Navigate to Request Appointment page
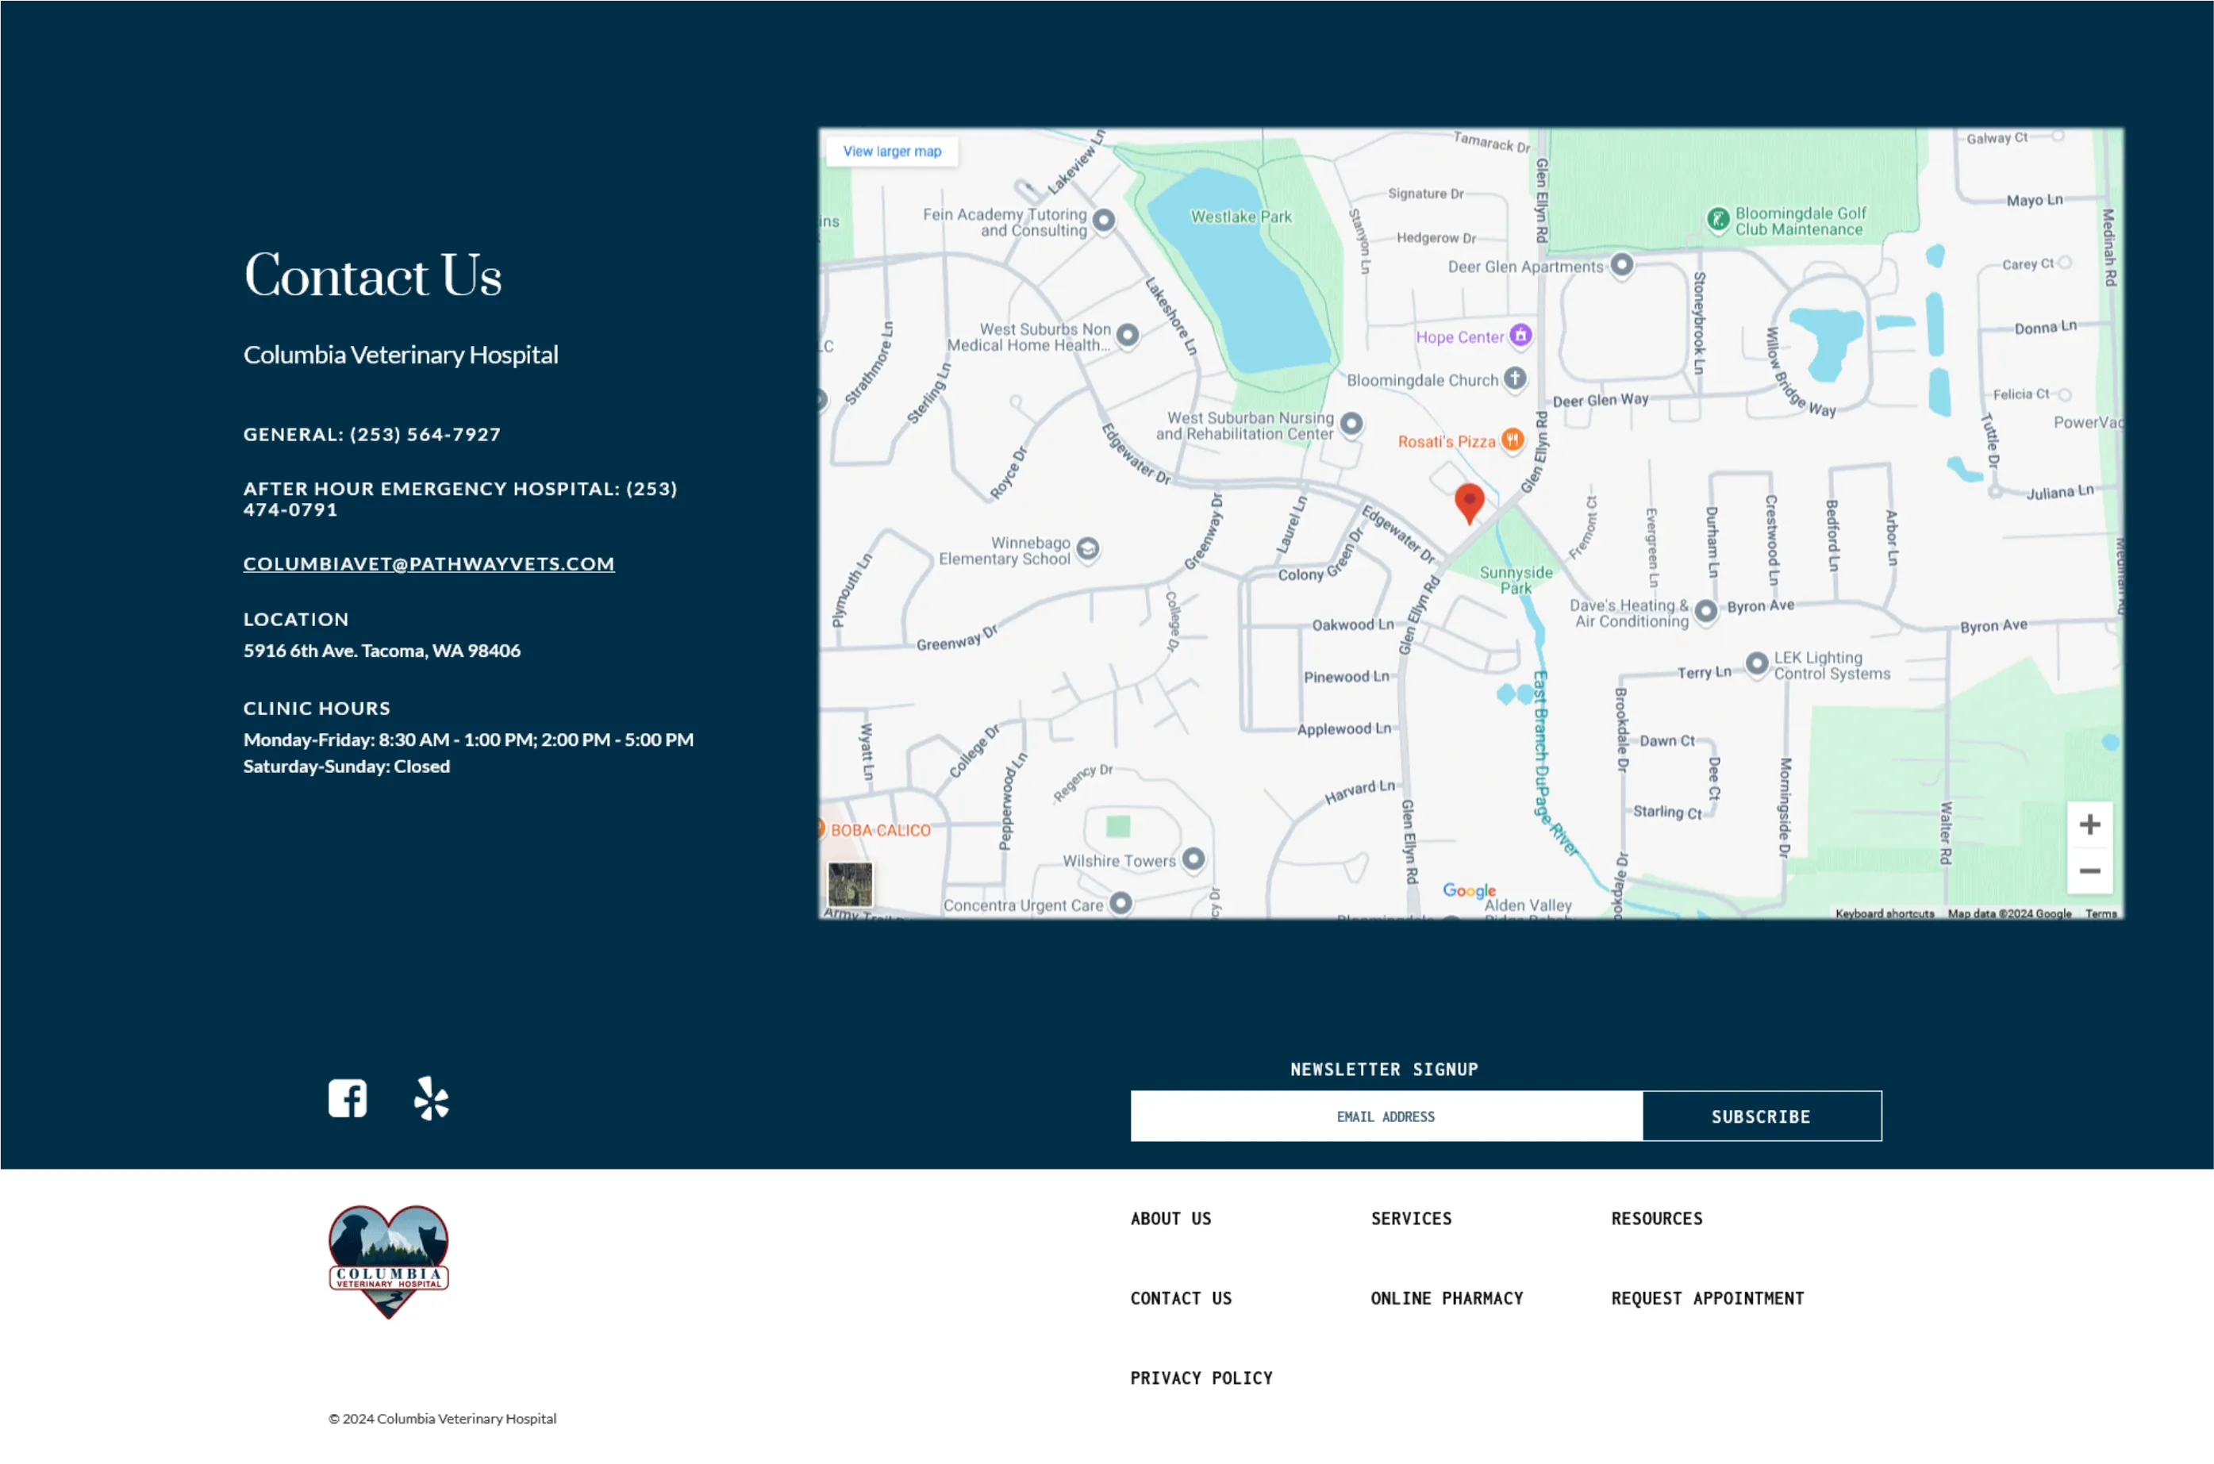2214x1464 pixels. click(1707, 1298)
